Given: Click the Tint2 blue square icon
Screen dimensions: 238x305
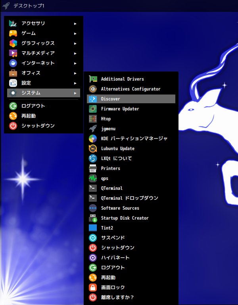Looking at the screenshot, I should [x=93, y=228].
